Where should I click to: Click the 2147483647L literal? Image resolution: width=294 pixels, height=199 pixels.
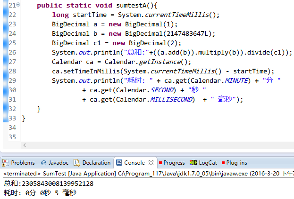point(187,33)
